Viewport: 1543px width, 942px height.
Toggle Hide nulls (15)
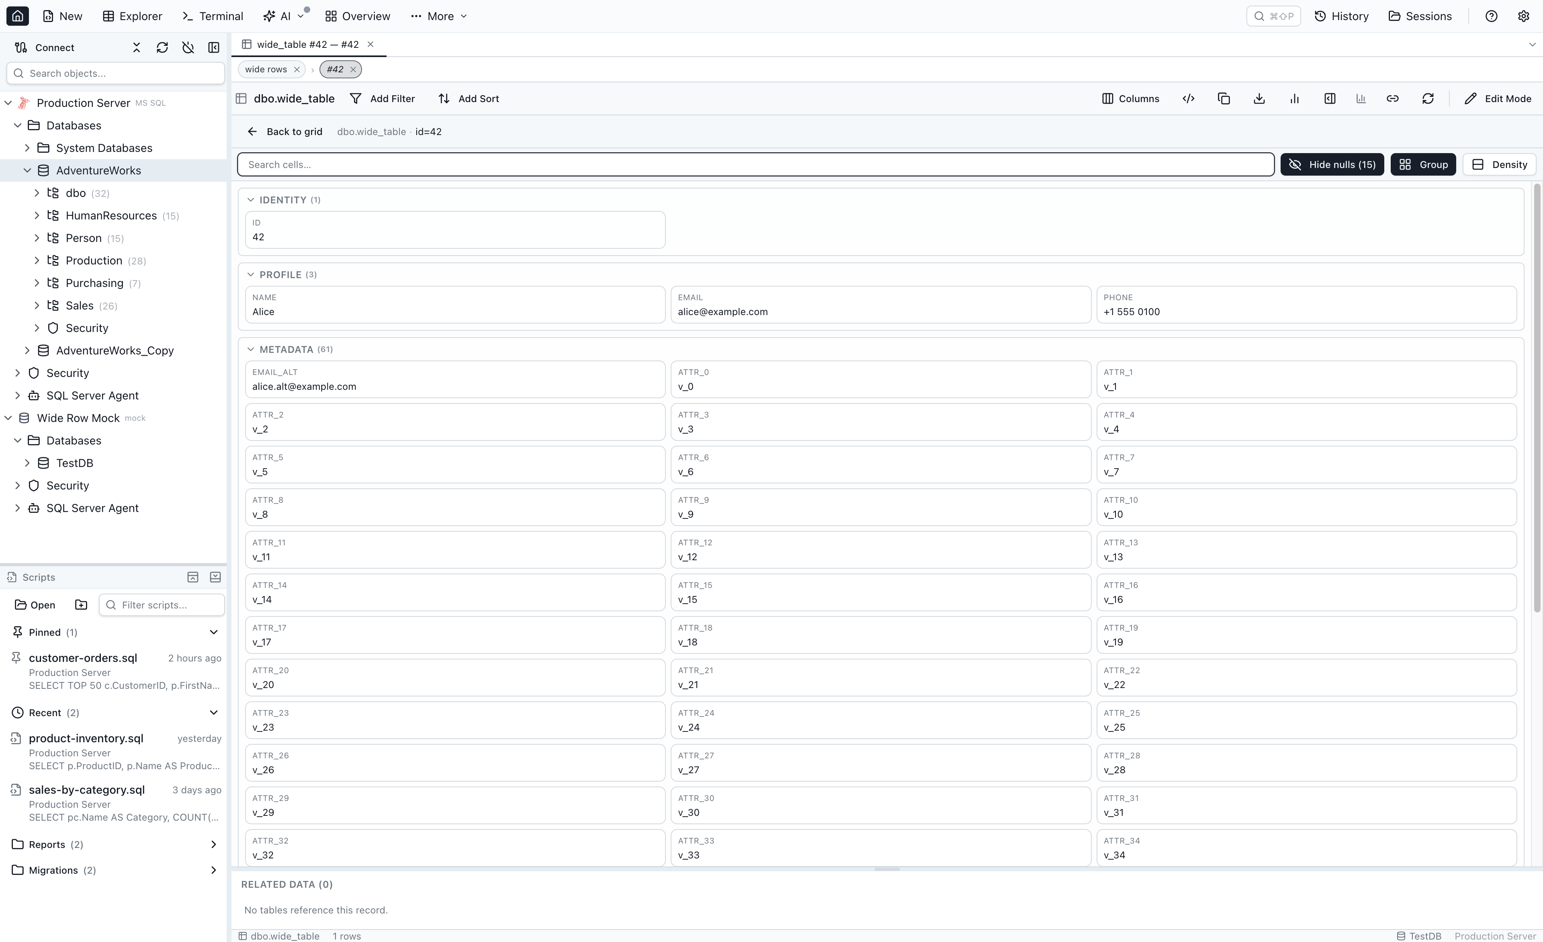point(1332,165)
